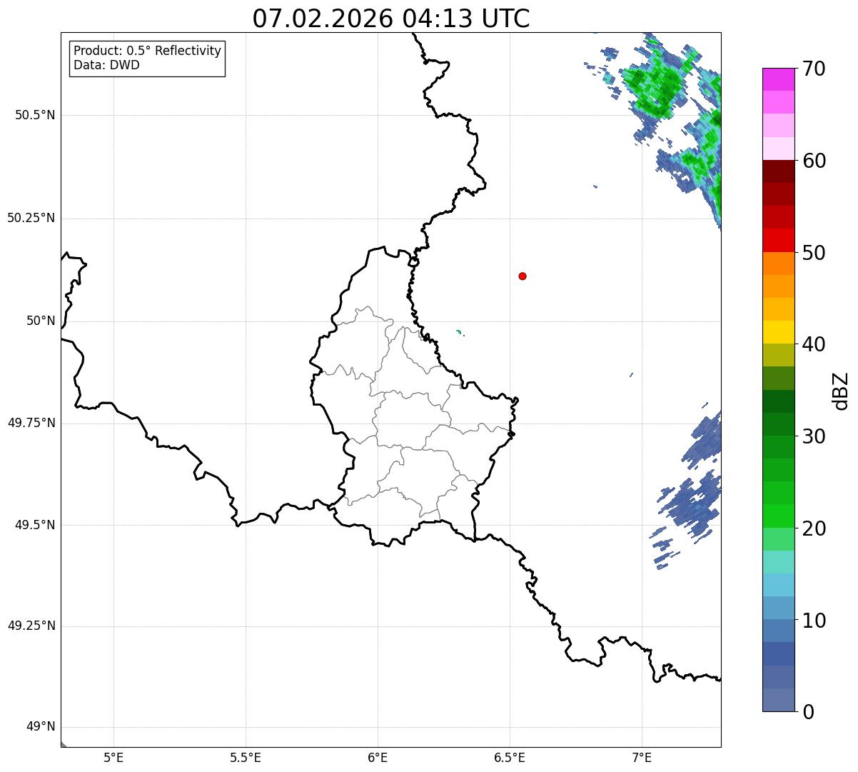The width and height of the screenshot is (858, 772).
Task: Click the colorbar tick label 20
Action: pyautogui.click(x=813, y=528)
